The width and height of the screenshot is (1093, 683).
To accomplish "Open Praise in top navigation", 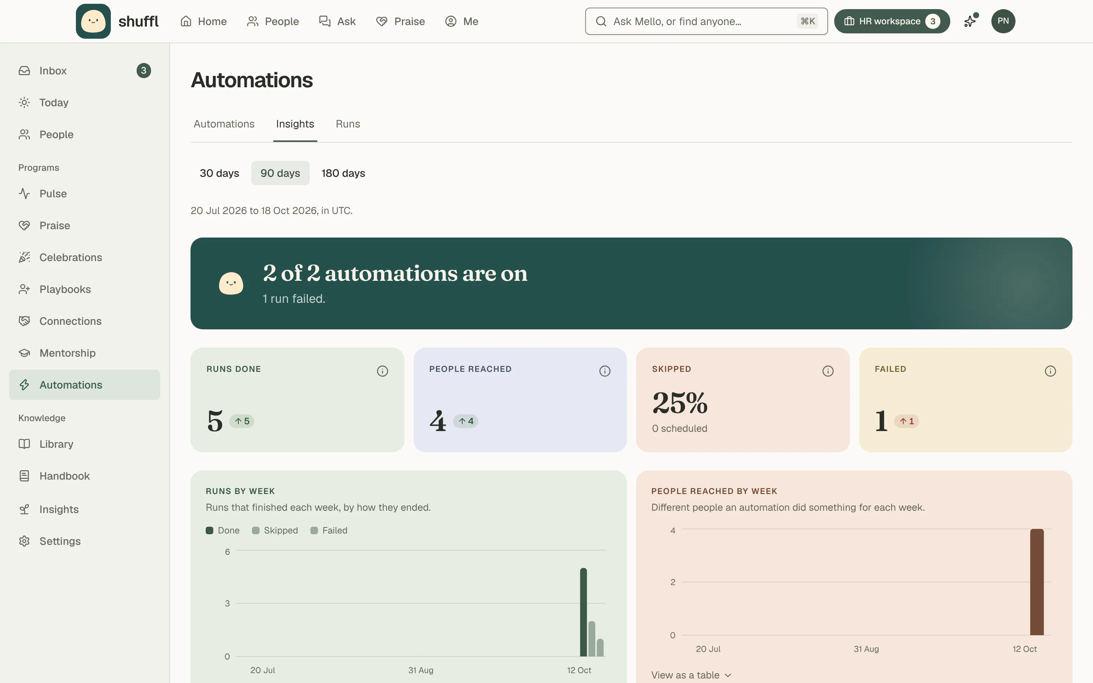I will [401, 21].
